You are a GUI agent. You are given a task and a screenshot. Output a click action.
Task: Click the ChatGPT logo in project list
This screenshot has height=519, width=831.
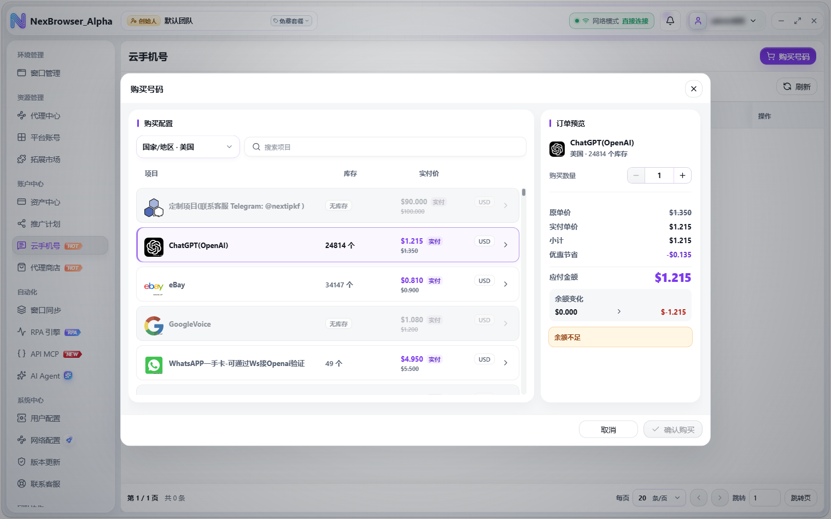154,247
